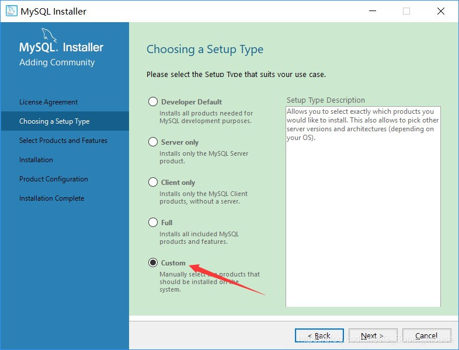
Task: Choose the Client only radio option
Action: 153,182
